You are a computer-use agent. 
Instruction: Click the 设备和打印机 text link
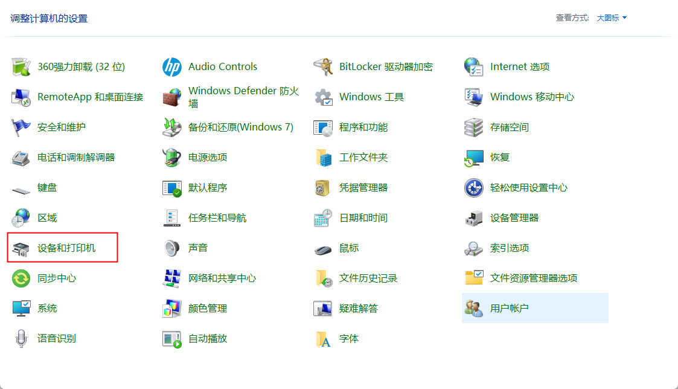(x=66, y=248)
